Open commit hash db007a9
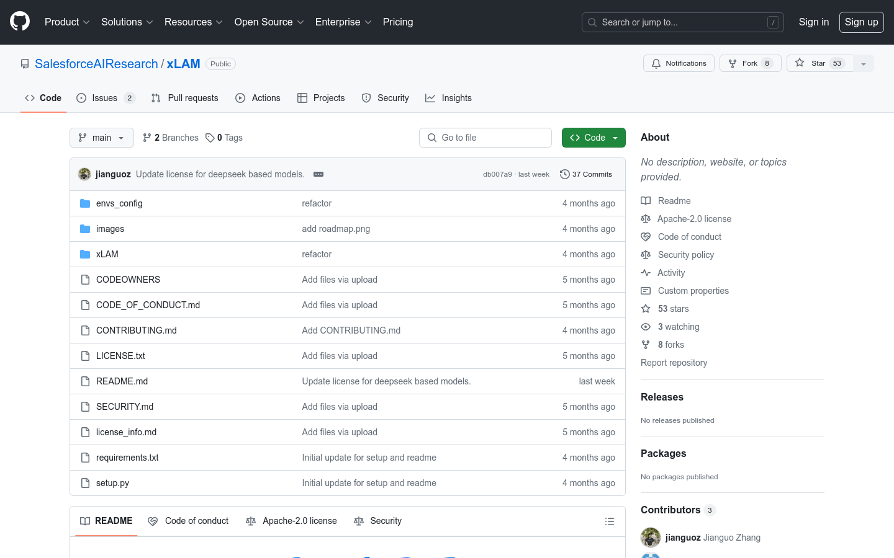 pos(497,174)
